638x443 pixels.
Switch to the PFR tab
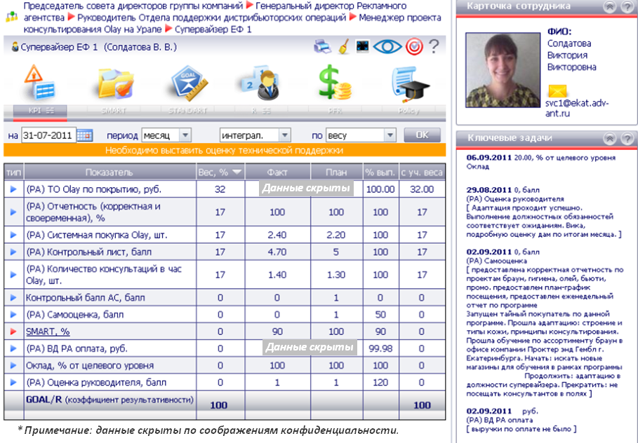[335, 111]
